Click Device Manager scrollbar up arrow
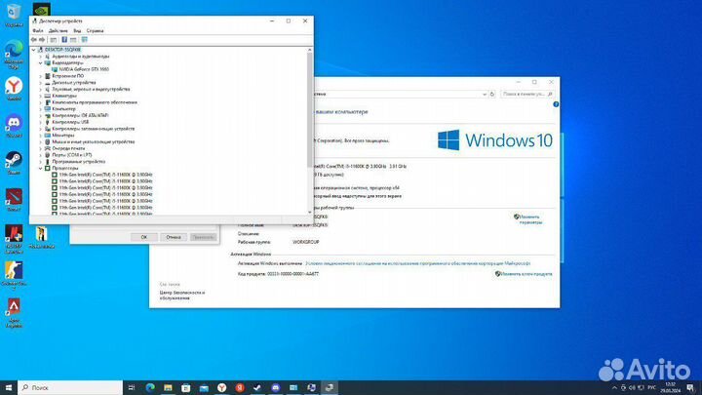The image size is (702, 395). tap(309, 50)
